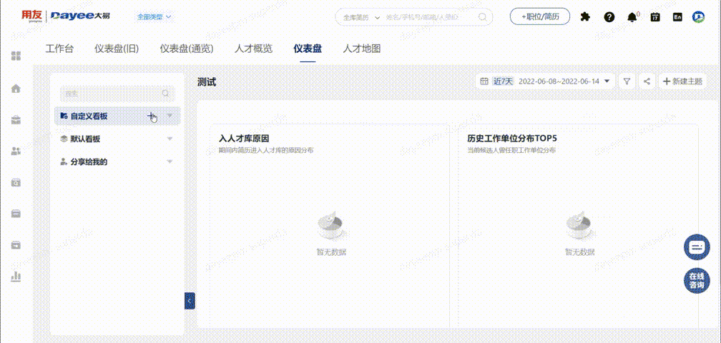This screenshot has width=721, height=343.
Task: Focus the global resume search input
Action: [x=430, y=17]
